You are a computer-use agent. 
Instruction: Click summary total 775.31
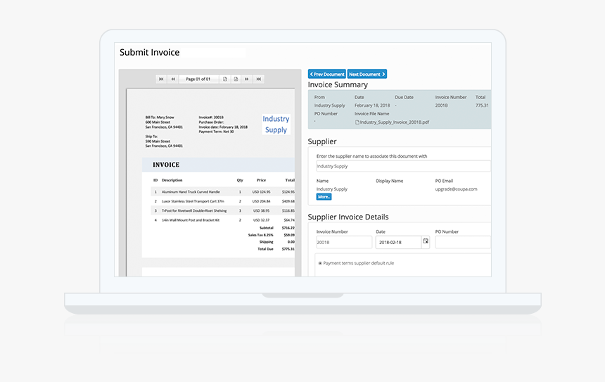tap(482, 106)
